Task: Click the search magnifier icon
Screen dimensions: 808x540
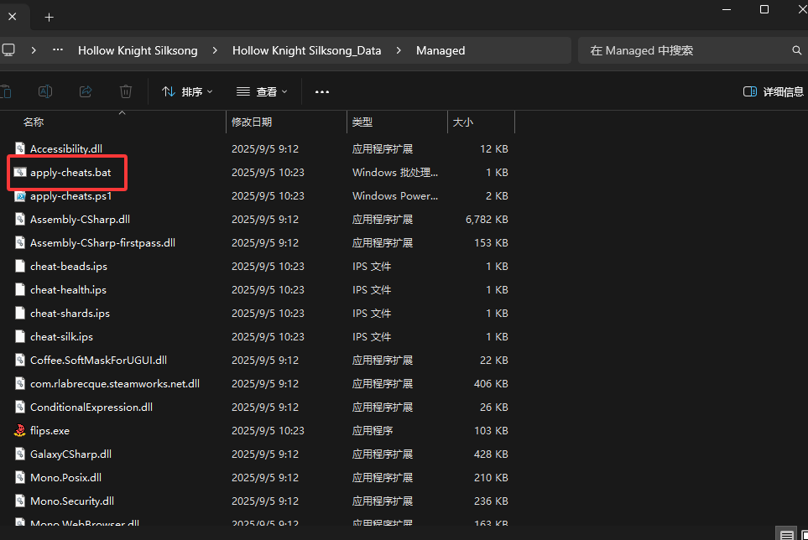Action: point(796,50)
